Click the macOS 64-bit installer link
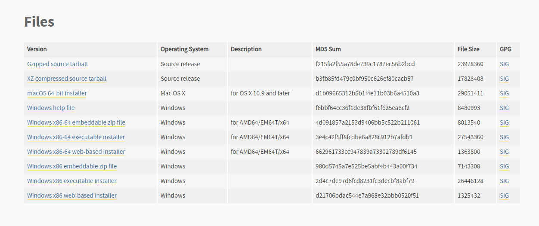This screenshot has height=226, width=539. [x=57, y=93]
